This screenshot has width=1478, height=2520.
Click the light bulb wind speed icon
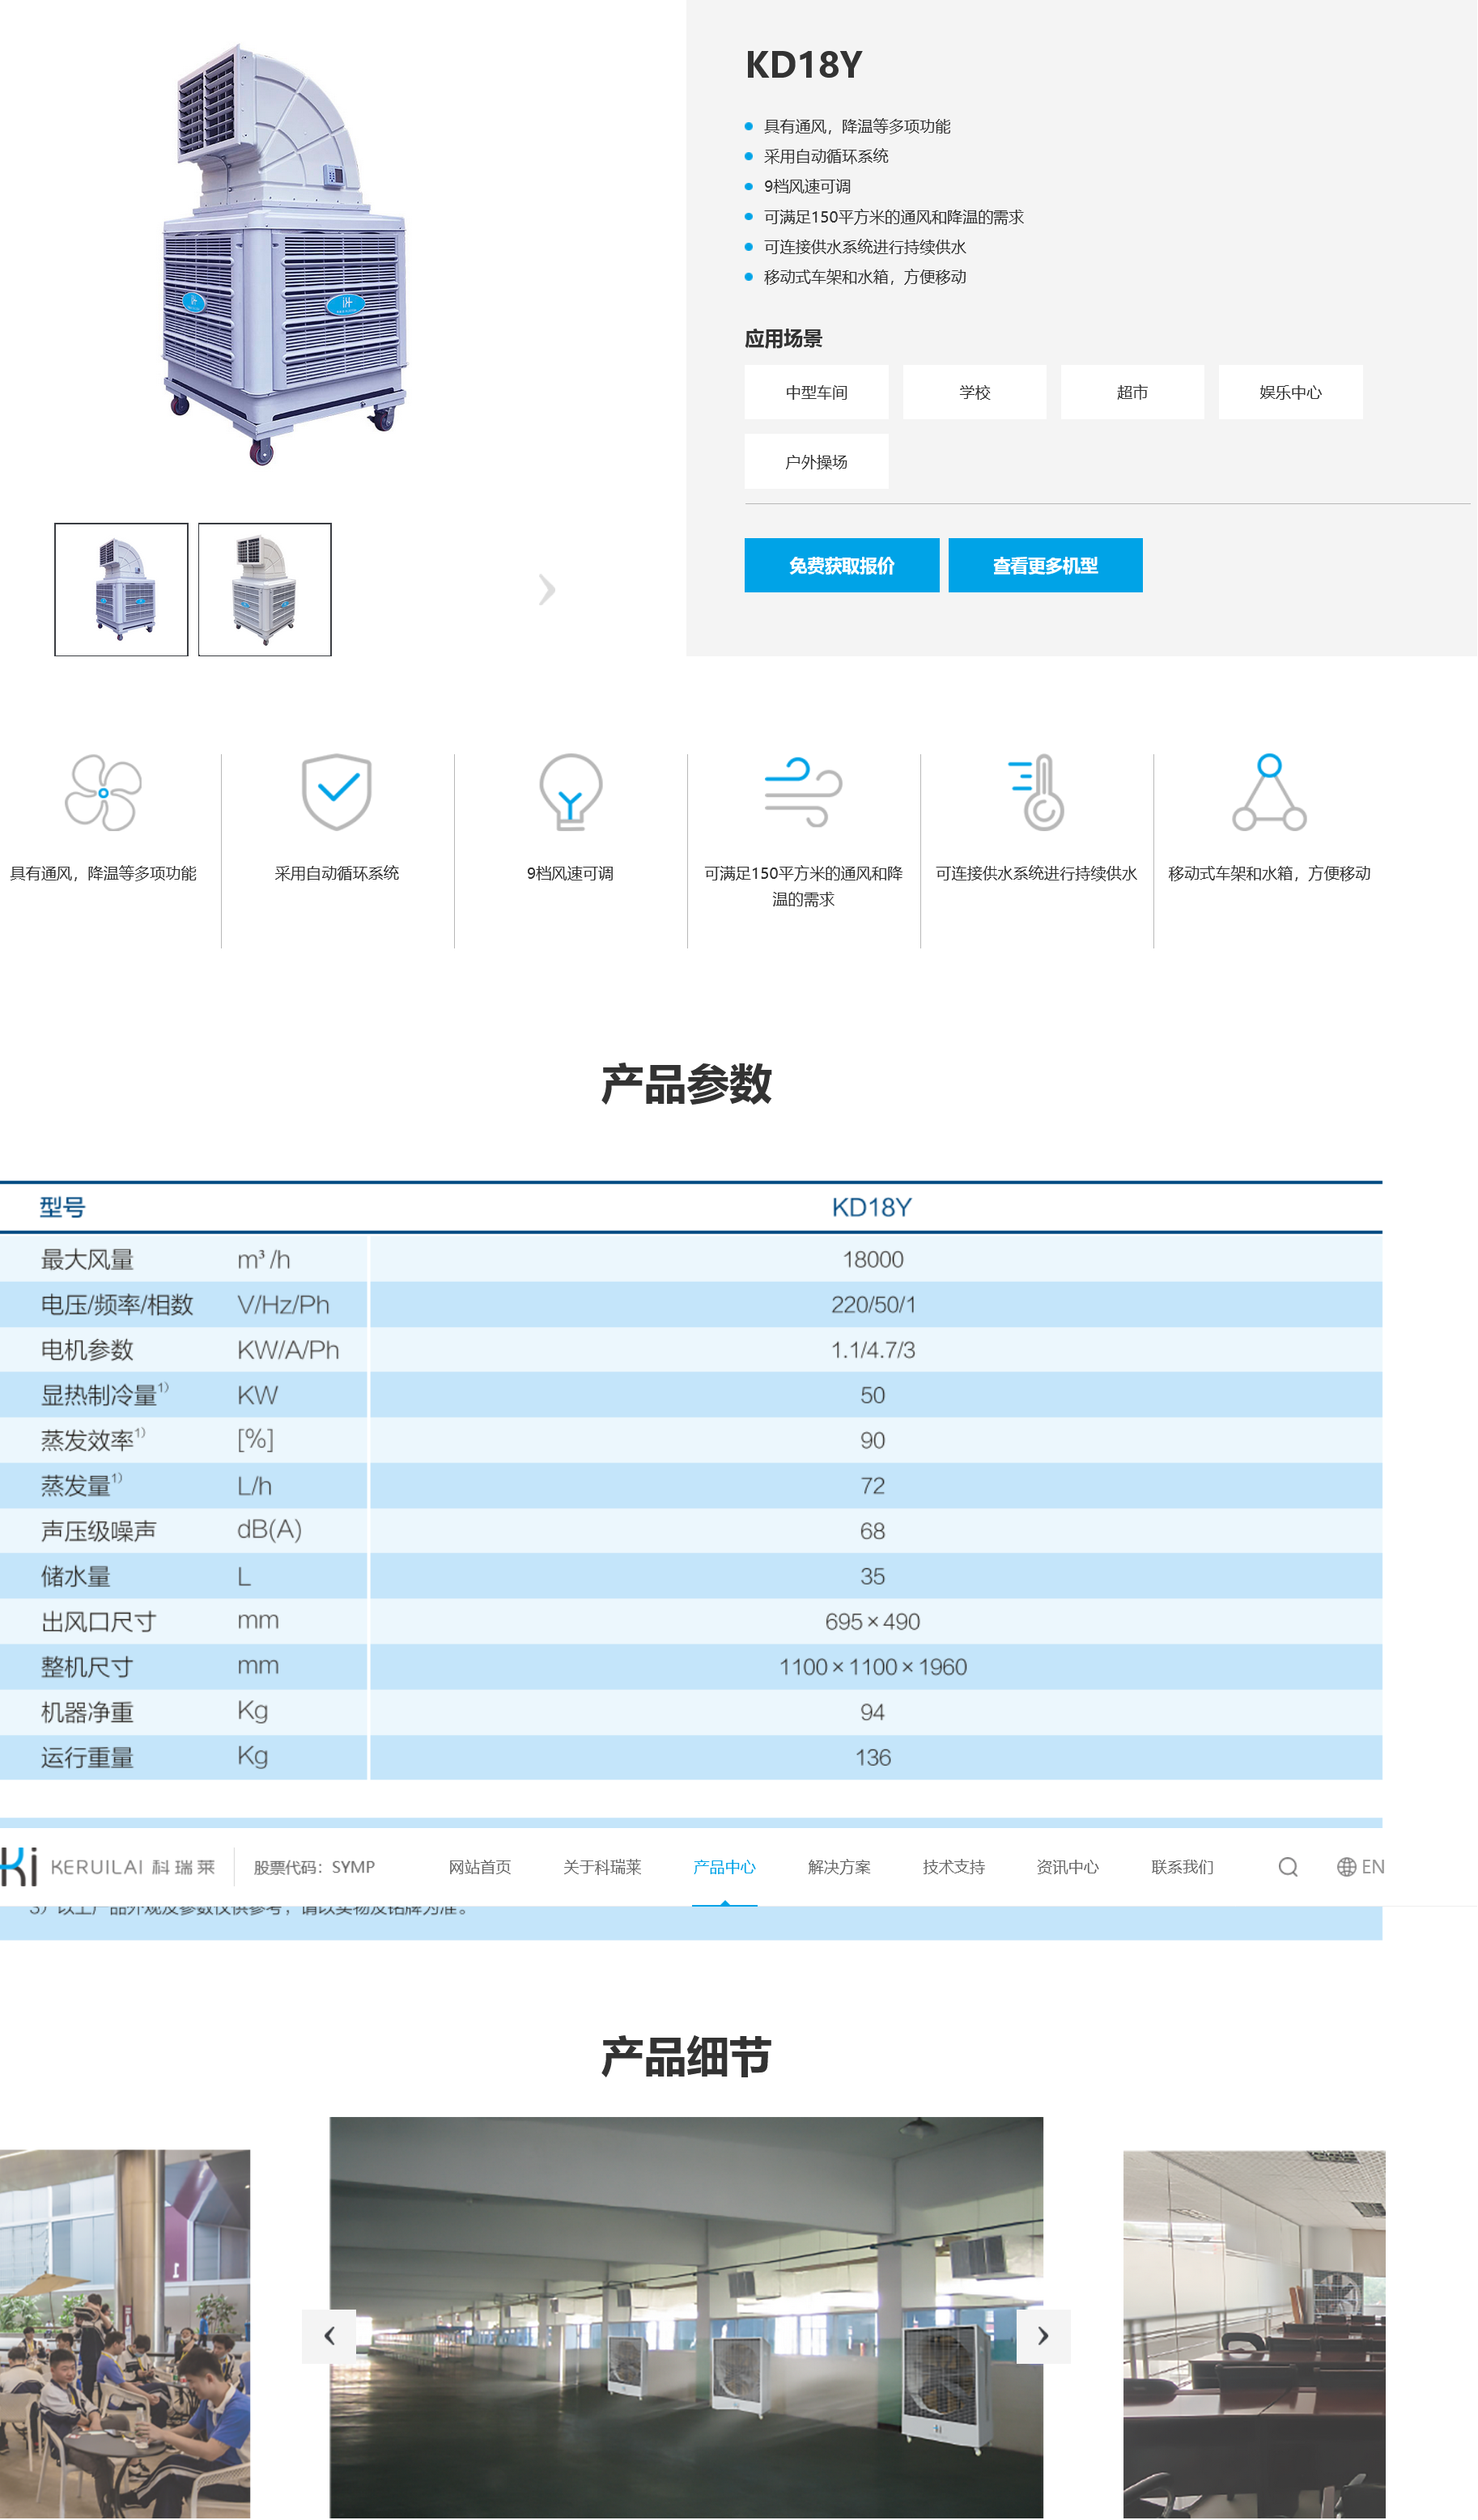570,792
